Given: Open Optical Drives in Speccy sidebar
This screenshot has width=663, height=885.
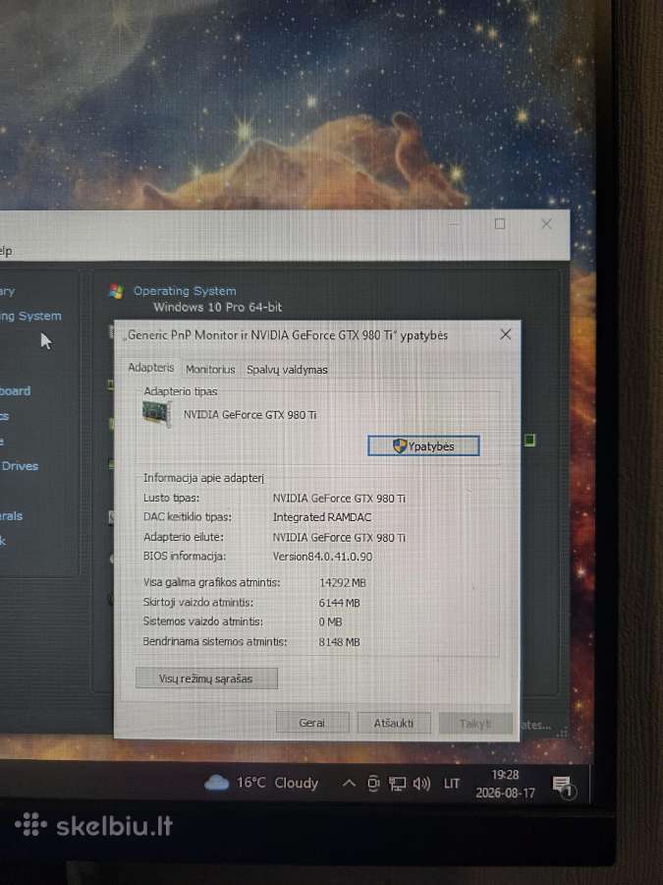Looking at the screenshot, I should tap(20, 466).
